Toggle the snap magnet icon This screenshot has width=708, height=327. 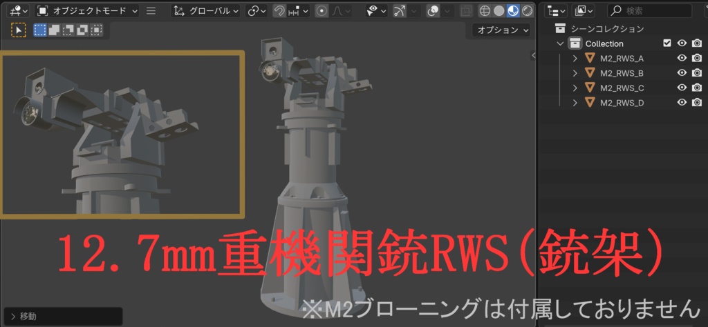point(279,11)
